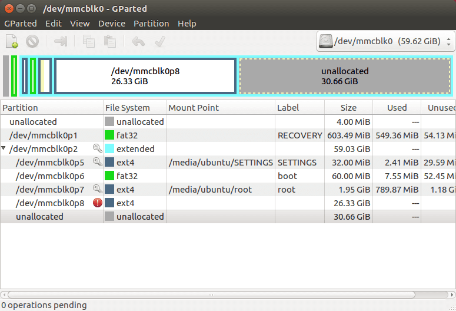The width and height of the screenshot is (456, 311).
Task: Collapse the /dev/mmcblk0p2 extended partition tree
Action: tap(5, 149)
